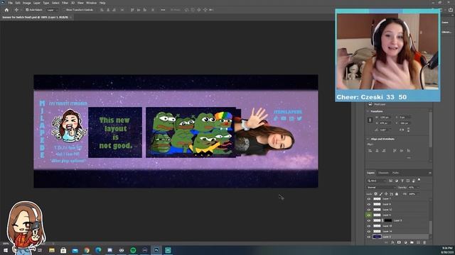Image resolution: width=455 pixels, height=255 pixels.
Task: Open Chrome from the taskbar
Action: coord(87,250)
